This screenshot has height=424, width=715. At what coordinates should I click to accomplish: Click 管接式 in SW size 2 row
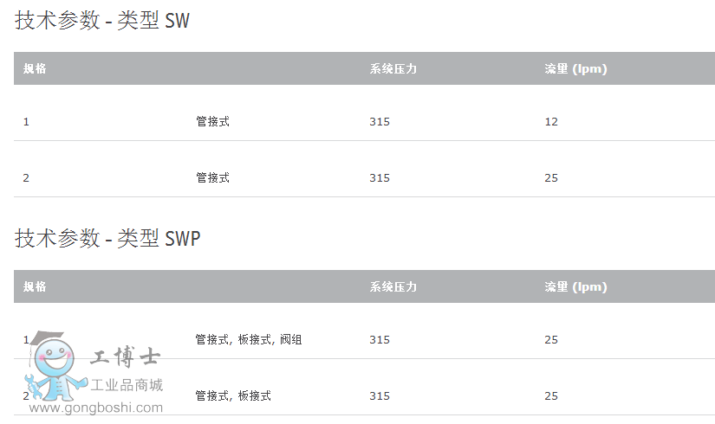(x=212, y=177)
